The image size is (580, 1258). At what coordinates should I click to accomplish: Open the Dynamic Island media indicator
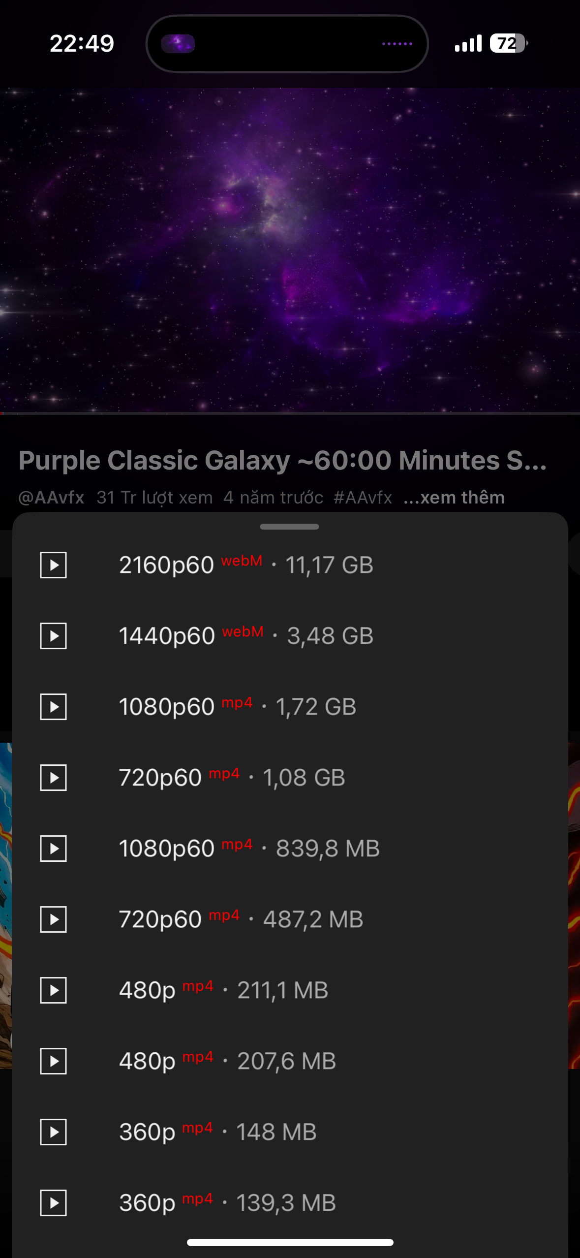(x=290, y=43)
